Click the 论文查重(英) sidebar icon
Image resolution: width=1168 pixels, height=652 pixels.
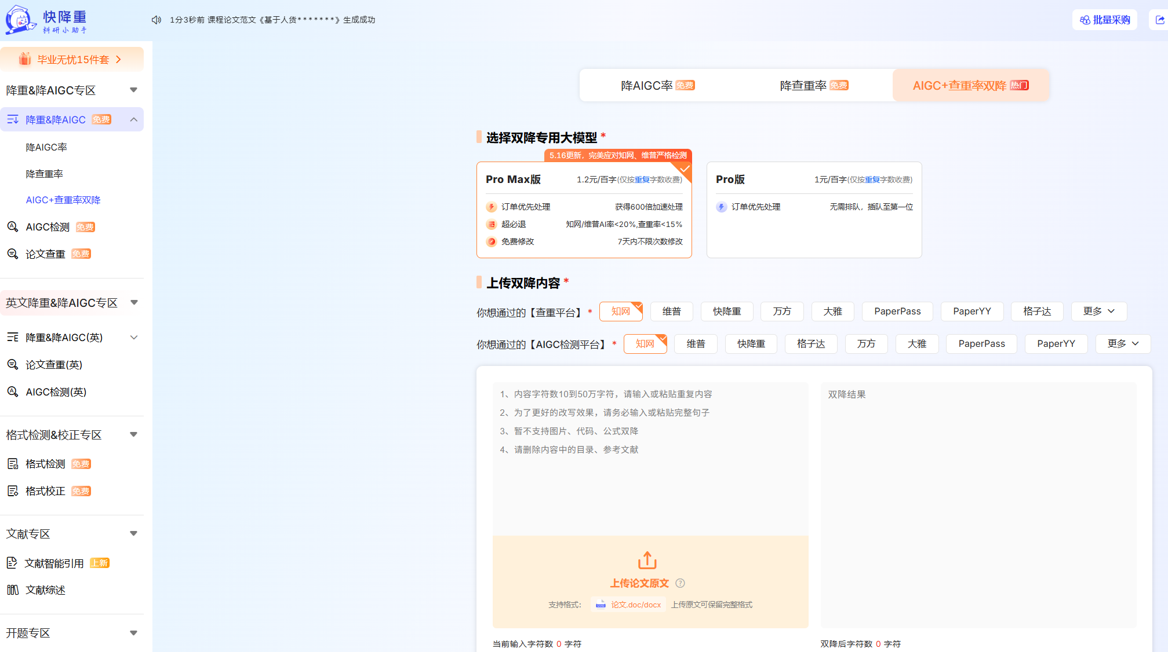[x=13, y=364]
